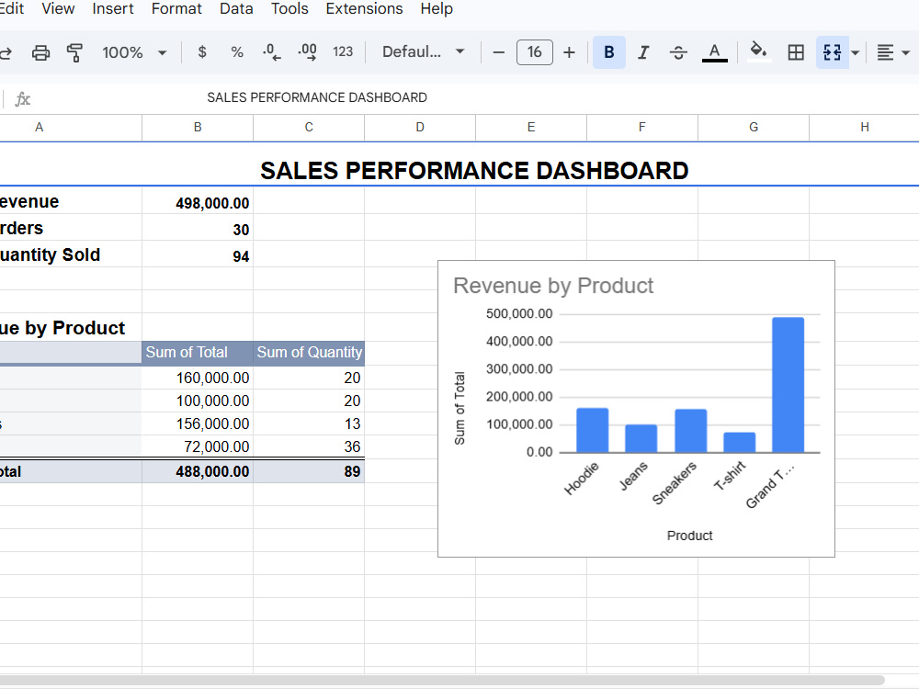
Task: Click the fx function icon
Action: coord(22,98)
